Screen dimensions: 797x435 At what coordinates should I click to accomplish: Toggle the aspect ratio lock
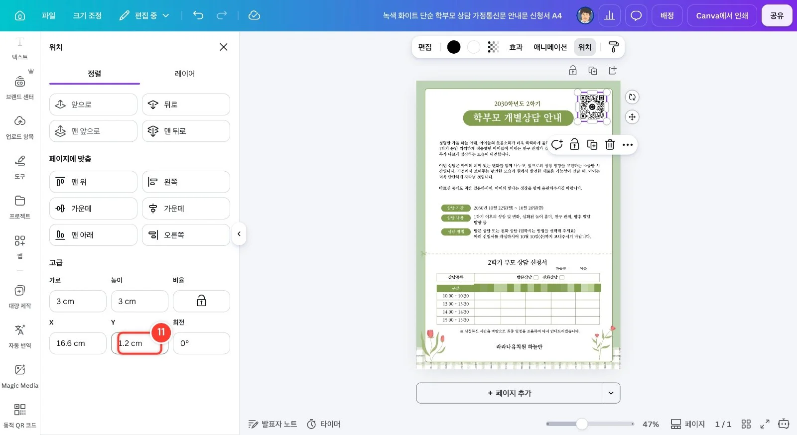[201, 301]
